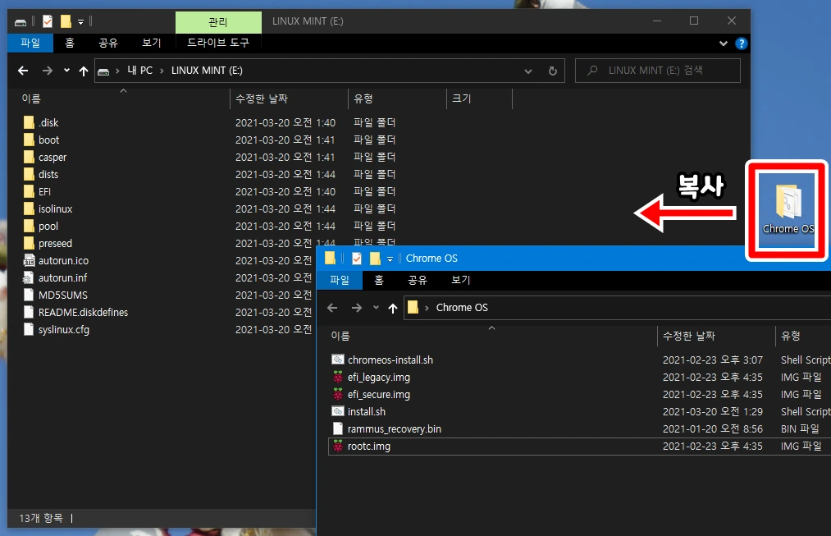Sort by 유형 column in LINUX MINT window
This screenshot has height=536, width=831.
click(x=363, y=98)
